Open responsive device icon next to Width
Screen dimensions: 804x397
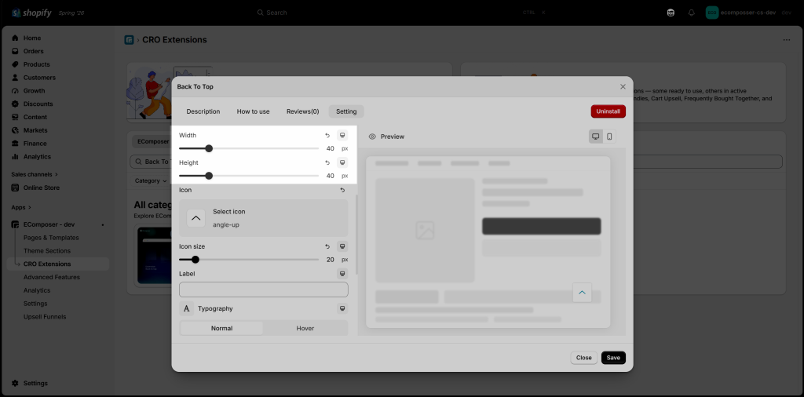(x=342, y=135)
